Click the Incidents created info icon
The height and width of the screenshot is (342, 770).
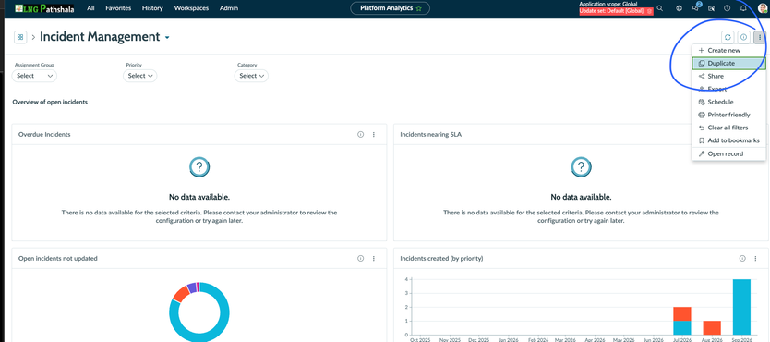pos(742,258)
